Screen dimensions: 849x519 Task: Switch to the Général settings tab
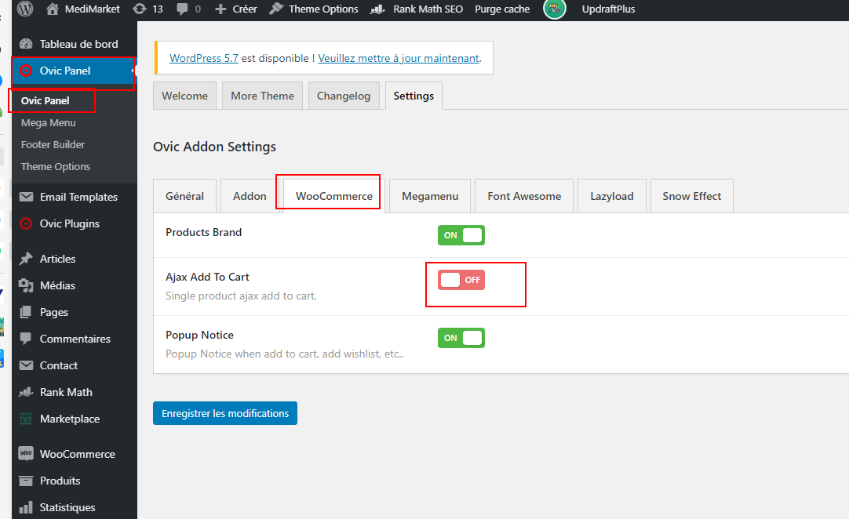point(184,196)
